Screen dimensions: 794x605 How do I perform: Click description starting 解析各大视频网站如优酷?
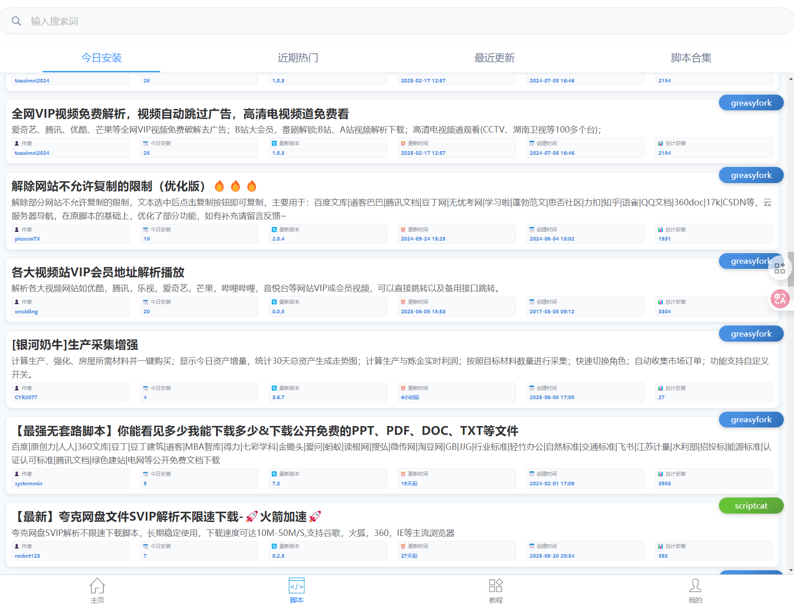(x=257, y=288)
